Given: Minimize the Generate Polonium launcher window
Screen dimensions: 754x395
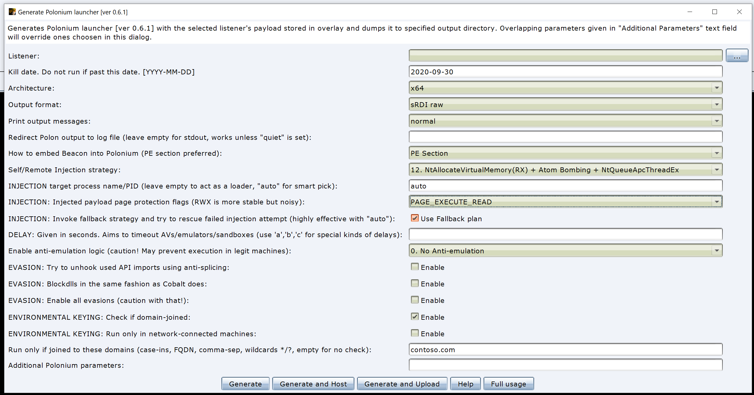Looking at the screenshot, I should (690, 12).
